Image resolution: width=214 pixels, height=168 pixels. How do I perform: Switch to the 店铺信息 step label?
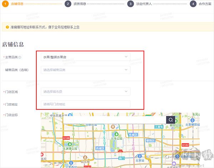pyautogui.click(x=17, y=4)
